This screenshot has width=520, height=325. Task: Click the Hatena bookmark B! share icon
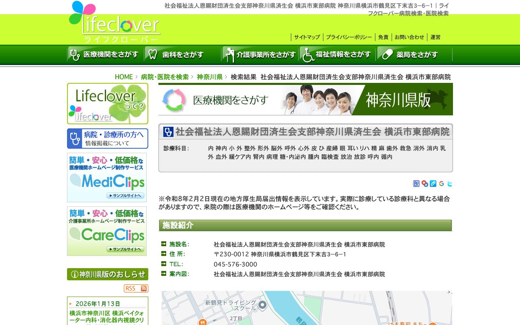pyautogui.click(x=416, y=184)
